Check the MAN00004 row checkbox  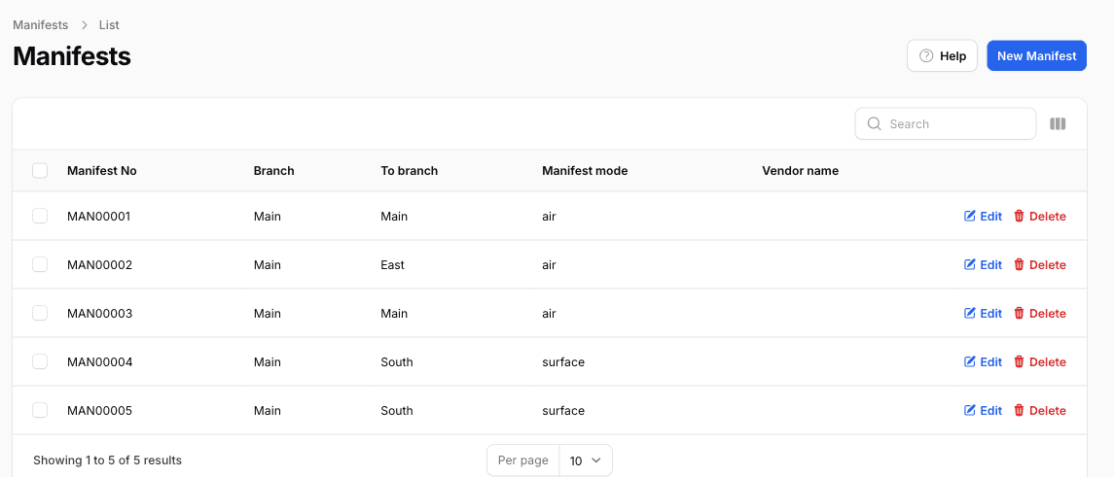point(40,361)
